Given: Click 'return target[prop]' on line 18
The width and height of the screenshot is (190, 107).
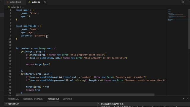Looking at the screenshot, I should tap(38, 64).
